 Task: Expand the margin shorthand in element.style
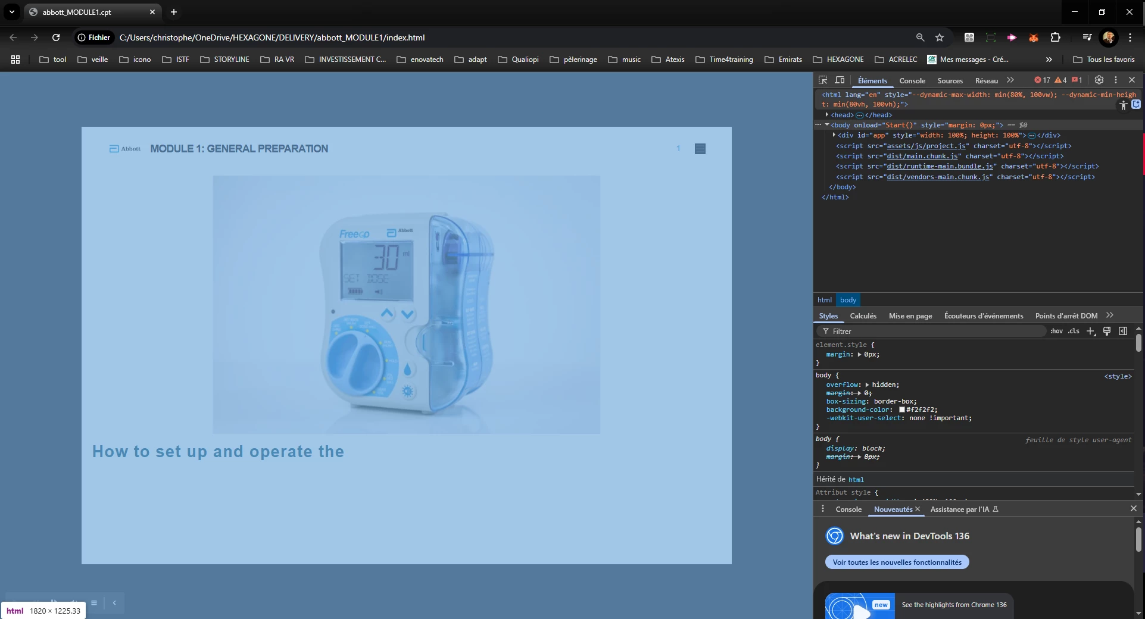coord(859,355)
